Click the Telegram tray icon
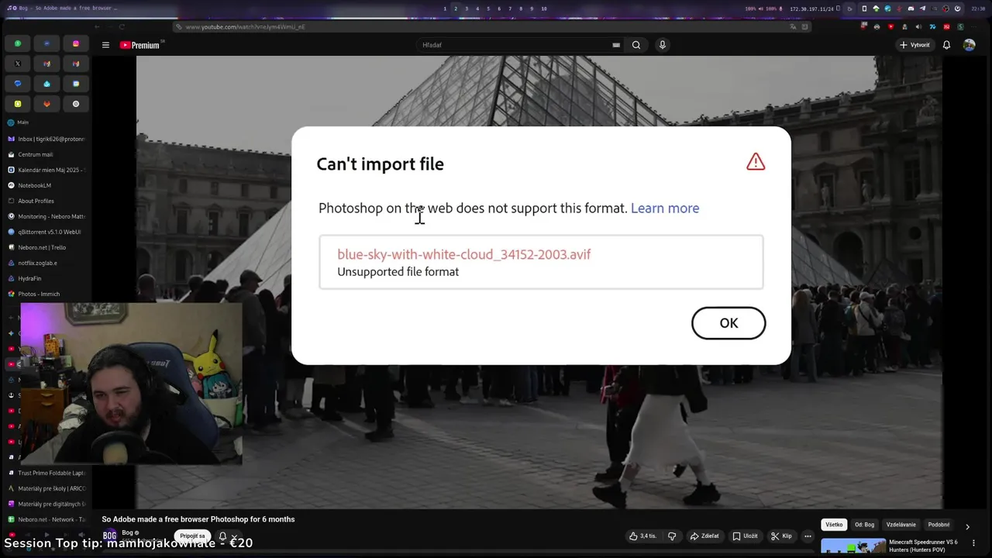 [x=922, y=9]
